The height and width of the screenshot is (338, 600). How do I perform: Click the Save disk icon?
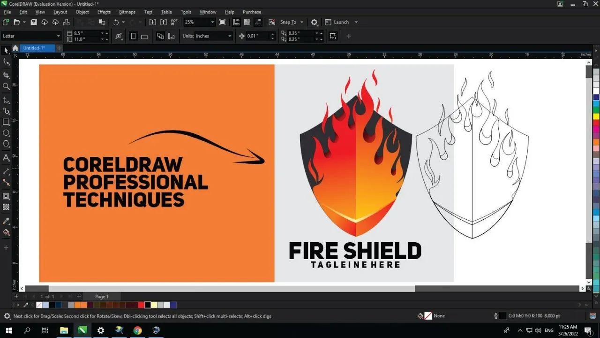coord(34,22)
